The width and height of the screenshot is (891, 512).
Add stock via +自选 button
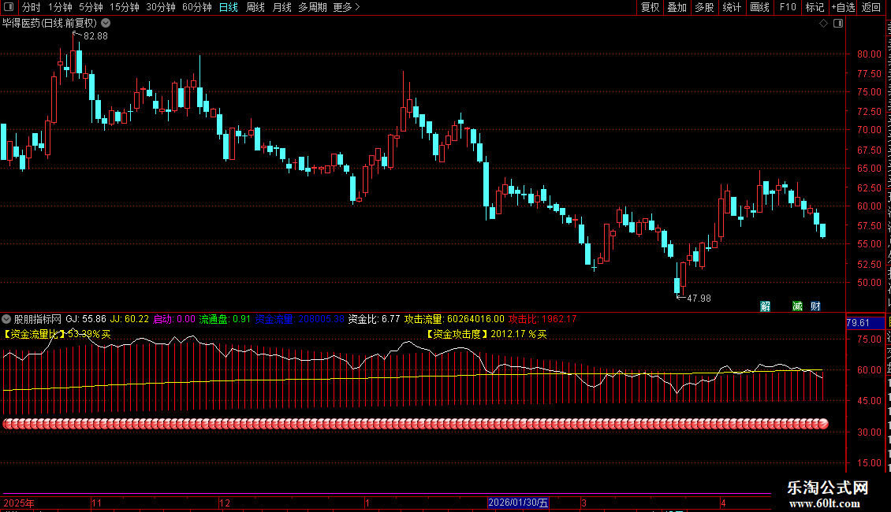[843, 7]
